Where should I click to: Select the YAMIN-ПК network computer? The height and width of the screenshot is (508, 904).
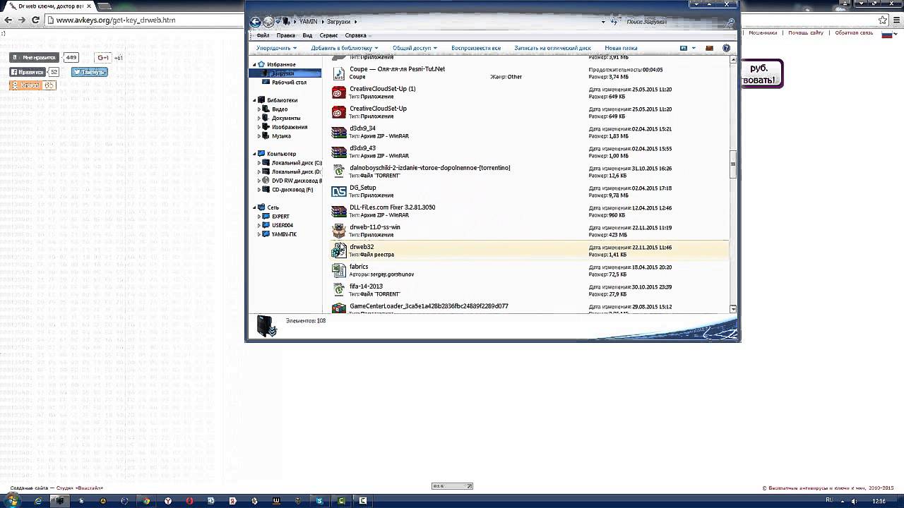(284, 234)
